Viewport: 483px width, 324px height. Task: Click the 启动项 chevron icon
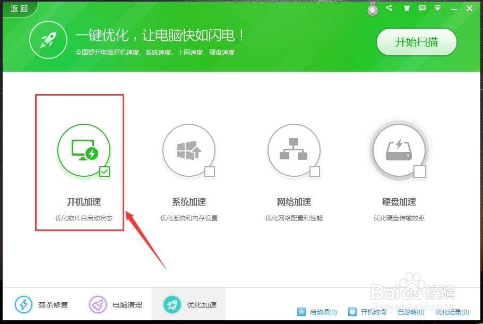coord(301,312)
